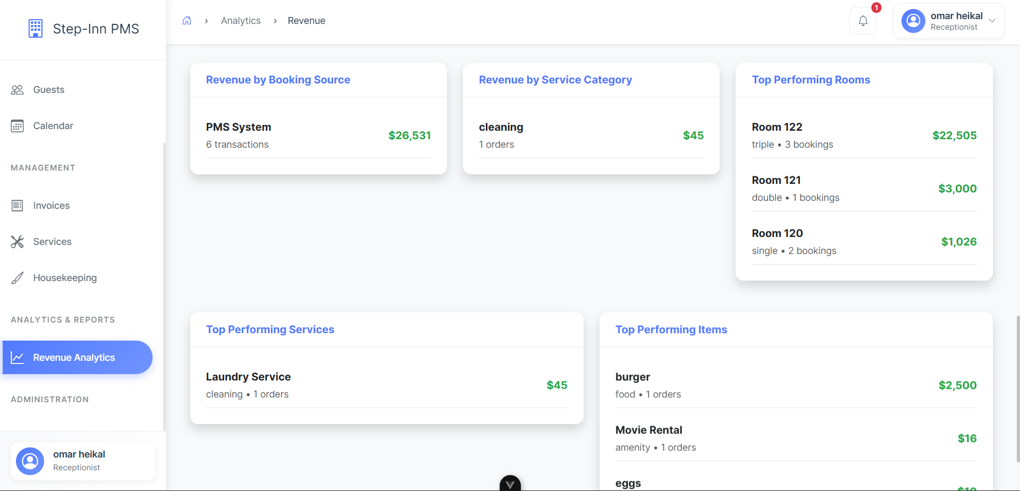The height and width of the screenshot is (491, 1020).
Task: Click the omar heikal profile card in sidebar footer
Action: coord(82,460)
